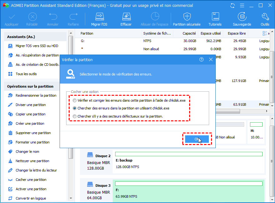This screenshot has width=275, height=203.
Task: Select Convertir en logique operation
Action: coord(27,198)
